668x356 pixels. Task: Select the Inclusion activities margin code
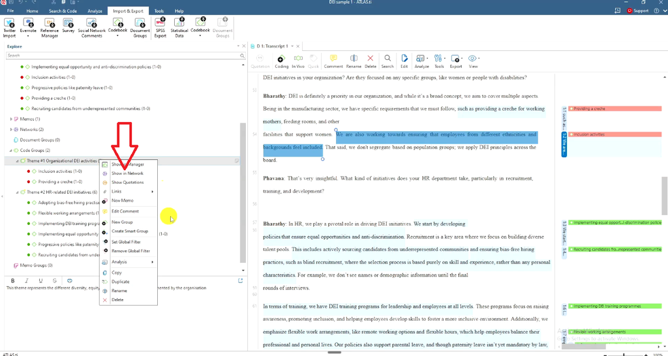615,134
